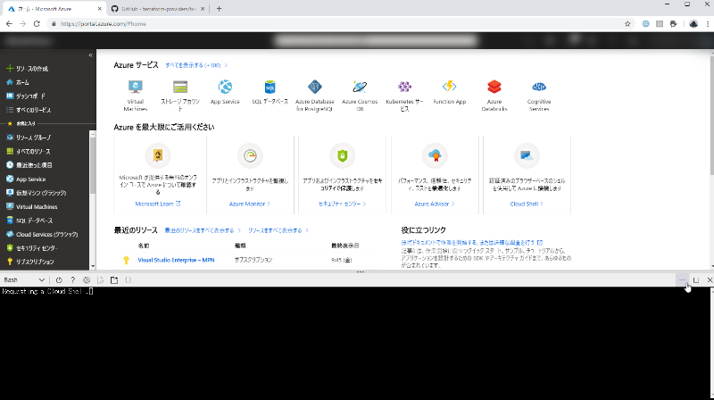Viewport: 714px width, 400px height.
Task: Open Visual Studio Enterprise – MPN subscription
Action: click(176, 260)
